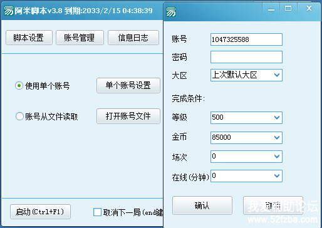322x228 pixels.
Task: Click the empty 密码 input field
Action: point(246,57)
